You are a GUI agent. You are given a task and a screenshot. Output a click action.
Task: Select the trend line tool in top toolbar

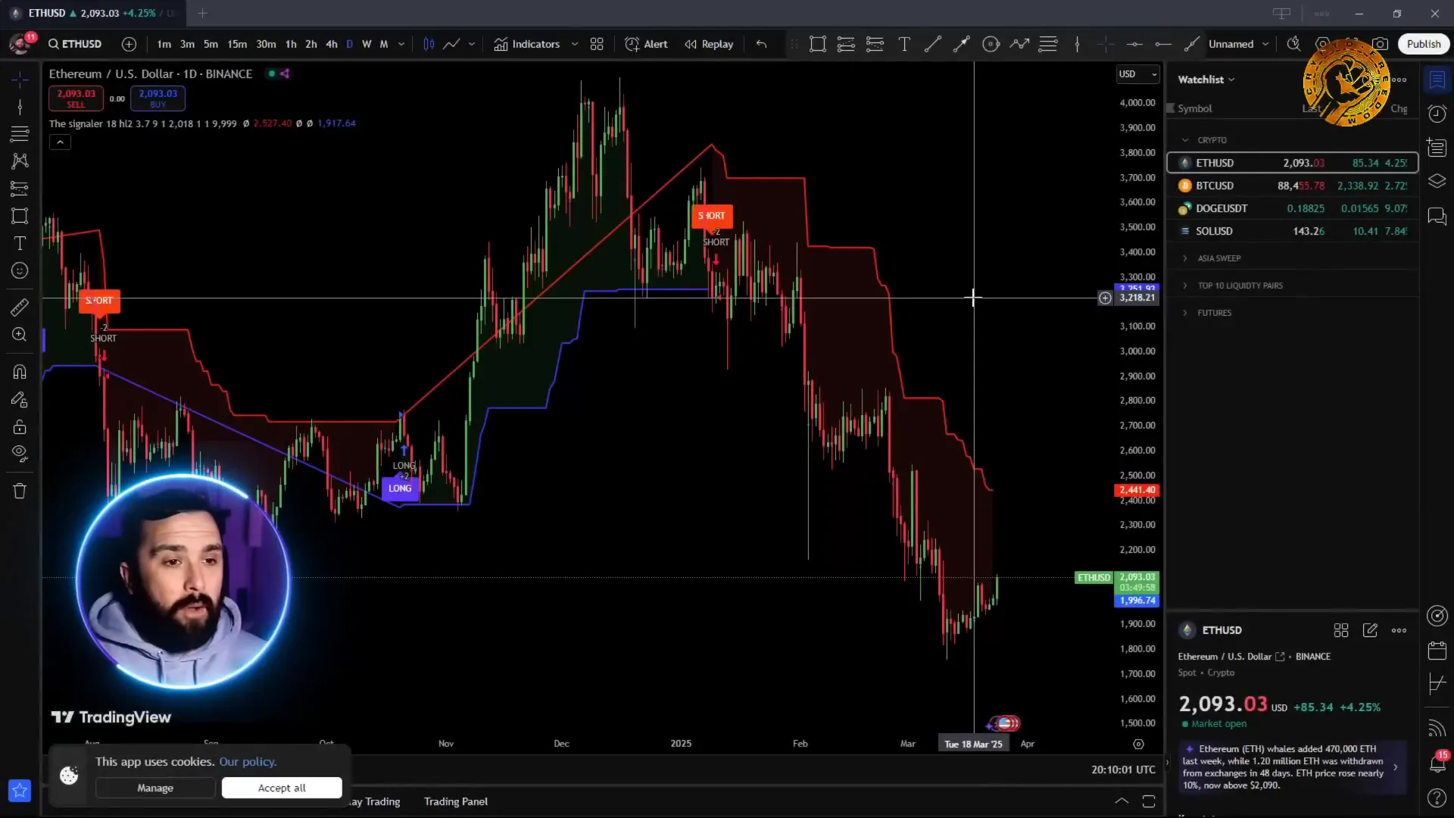click(x=933, y=44)
